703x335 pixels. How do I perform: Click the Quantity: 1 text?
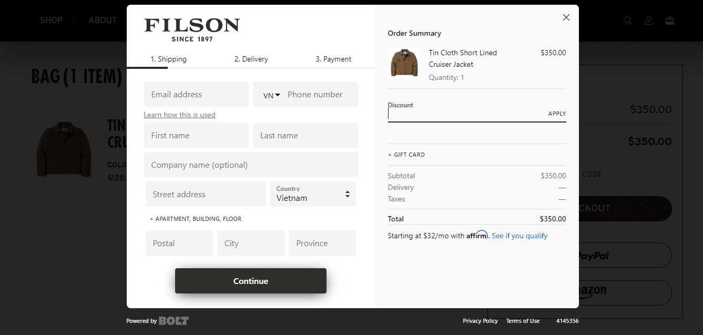446,77
